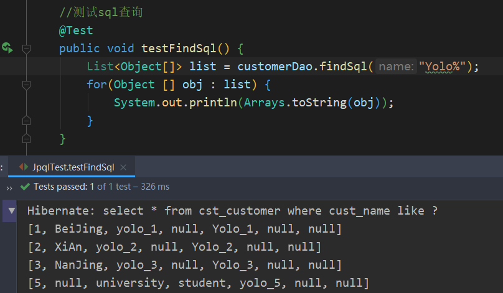Click the findSql method call
Image resolution: width=503 pixels, height=293 pixels.
tap(342, 67)
